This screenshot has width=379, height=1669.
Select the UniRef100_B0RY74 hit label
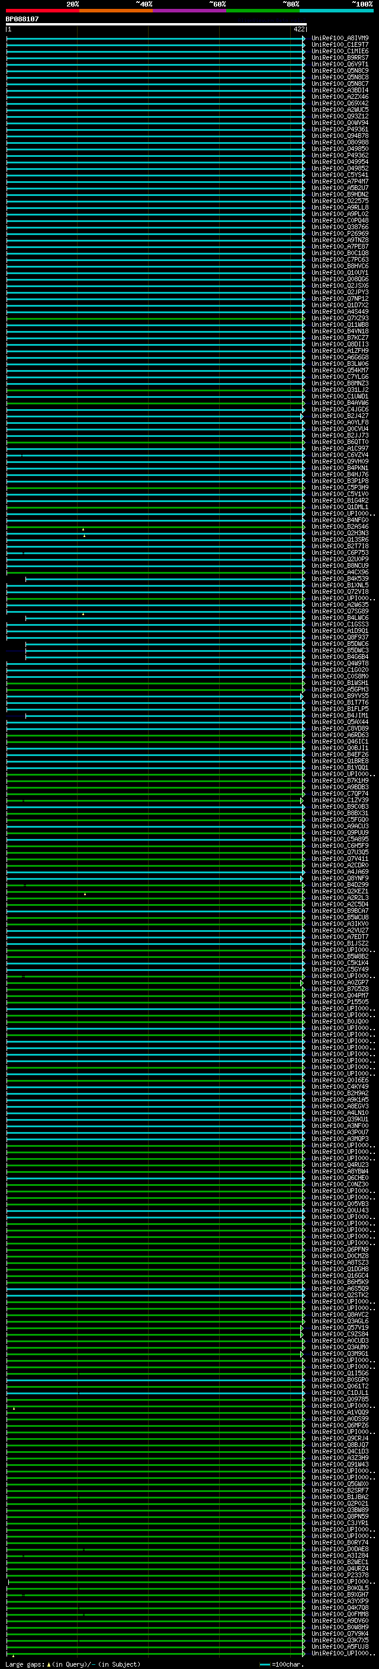(x=340, y=1543)
